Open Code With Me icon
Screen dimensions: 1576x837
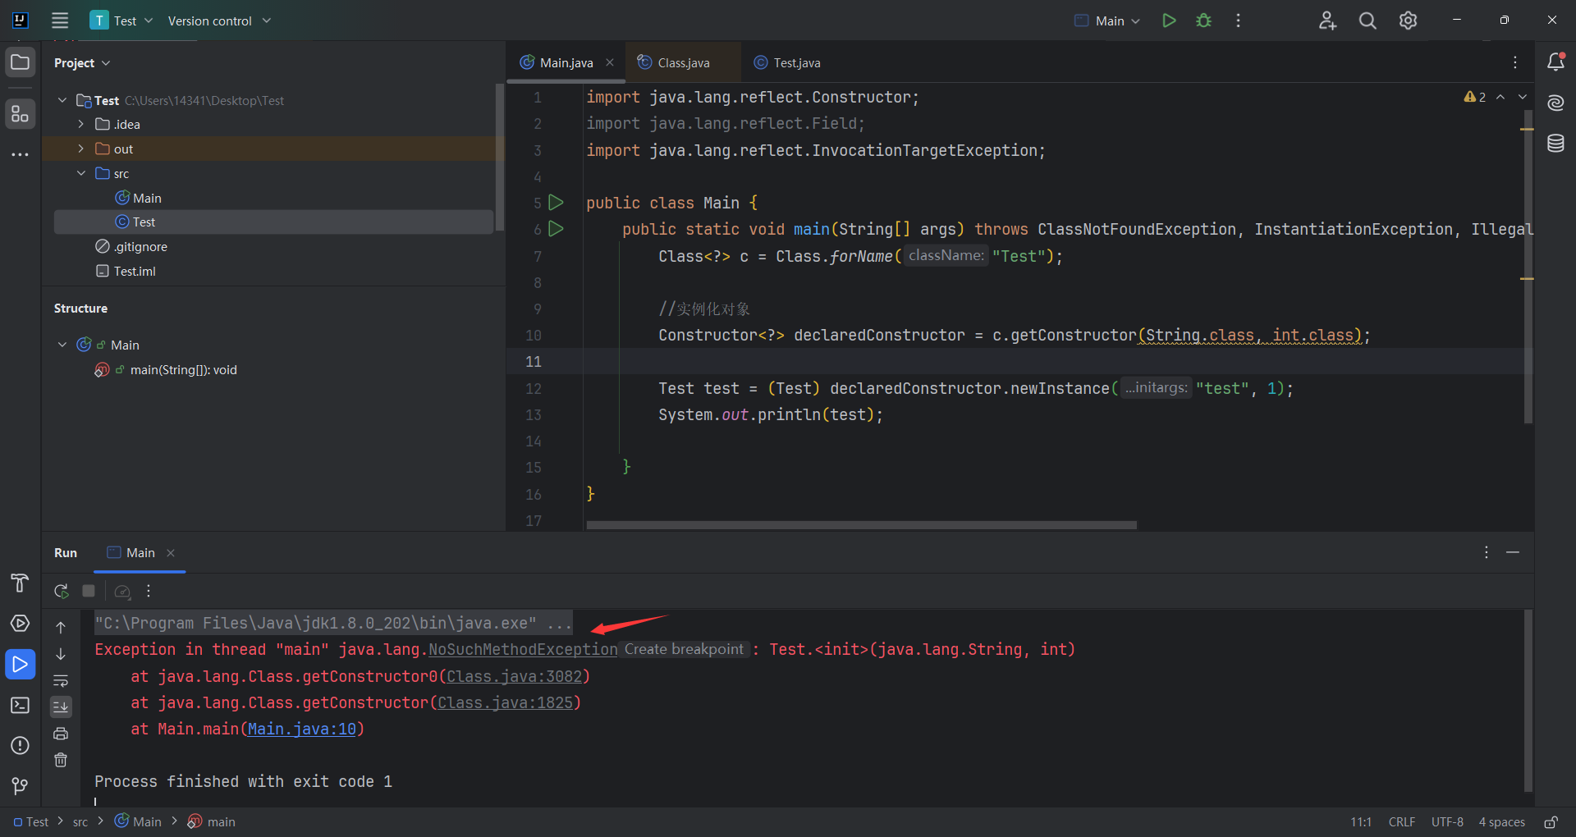[x=1327, y=21]
